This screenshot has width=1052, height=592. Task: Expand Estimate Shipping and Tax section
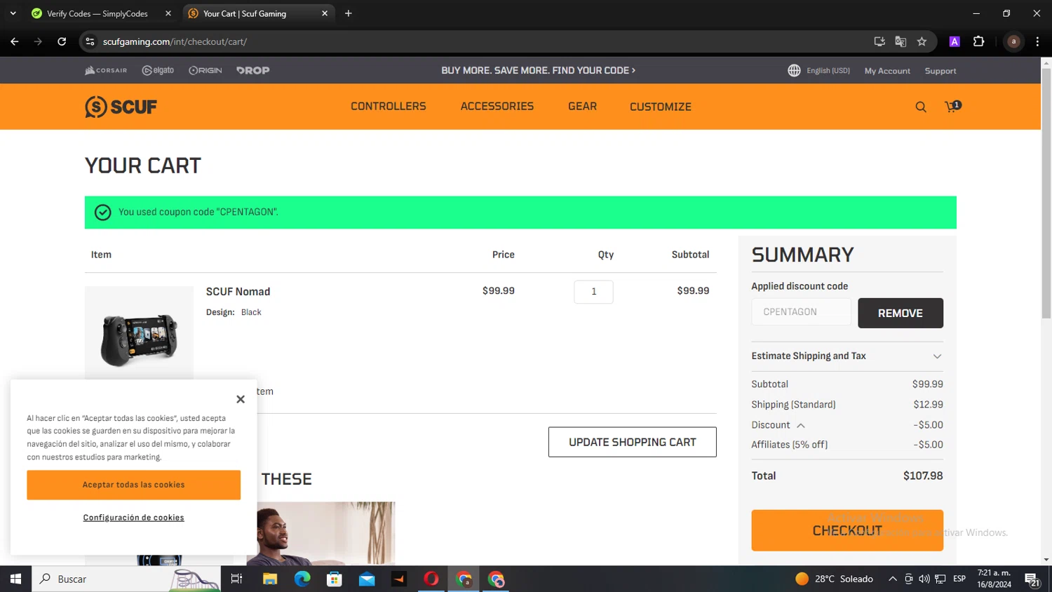click(847, 356)
